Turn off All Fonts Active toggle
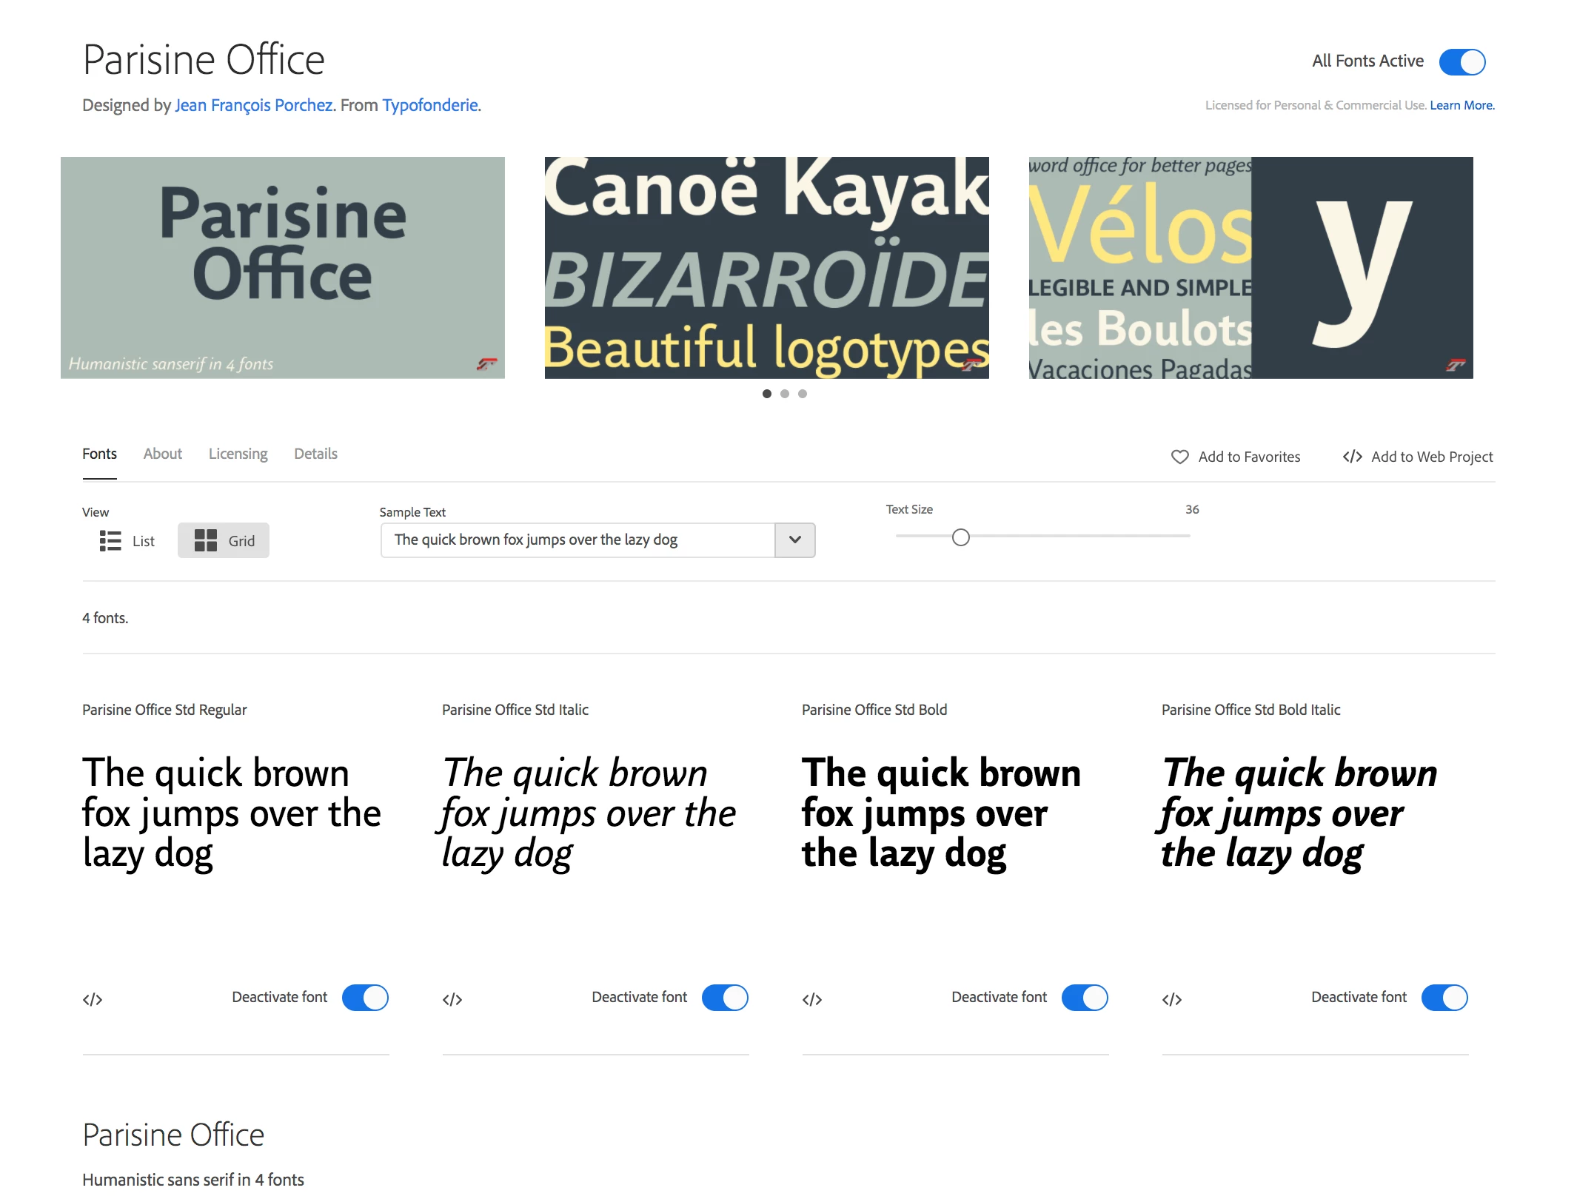 click(1462, 62)
